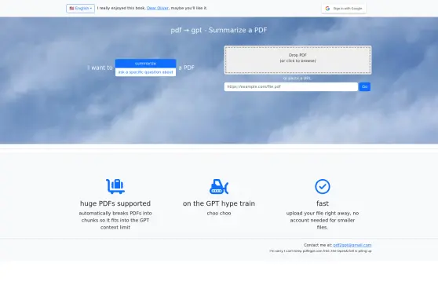Viewport: 438px width, 300px height.
Task: Click the 'choo choo' text
Action: [x=219, y=213]
